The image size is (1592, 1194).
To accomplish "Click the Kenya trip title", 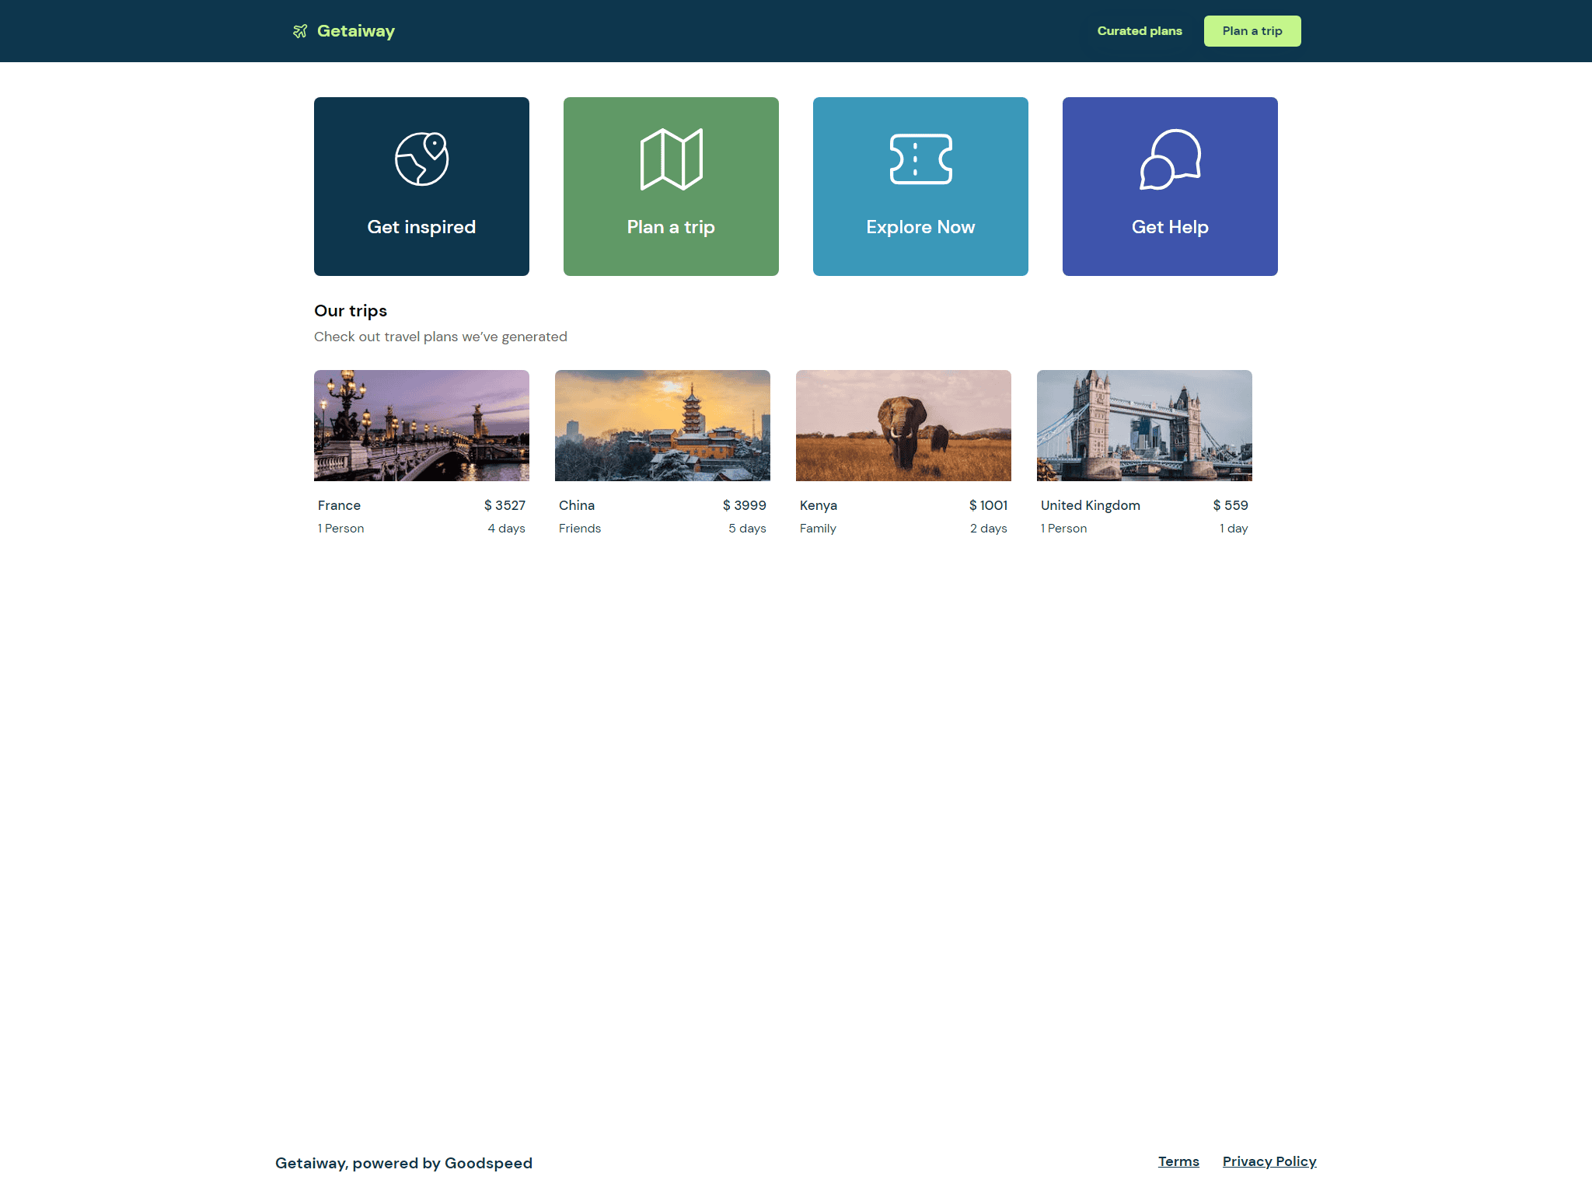I will click(x=819, y=505).
